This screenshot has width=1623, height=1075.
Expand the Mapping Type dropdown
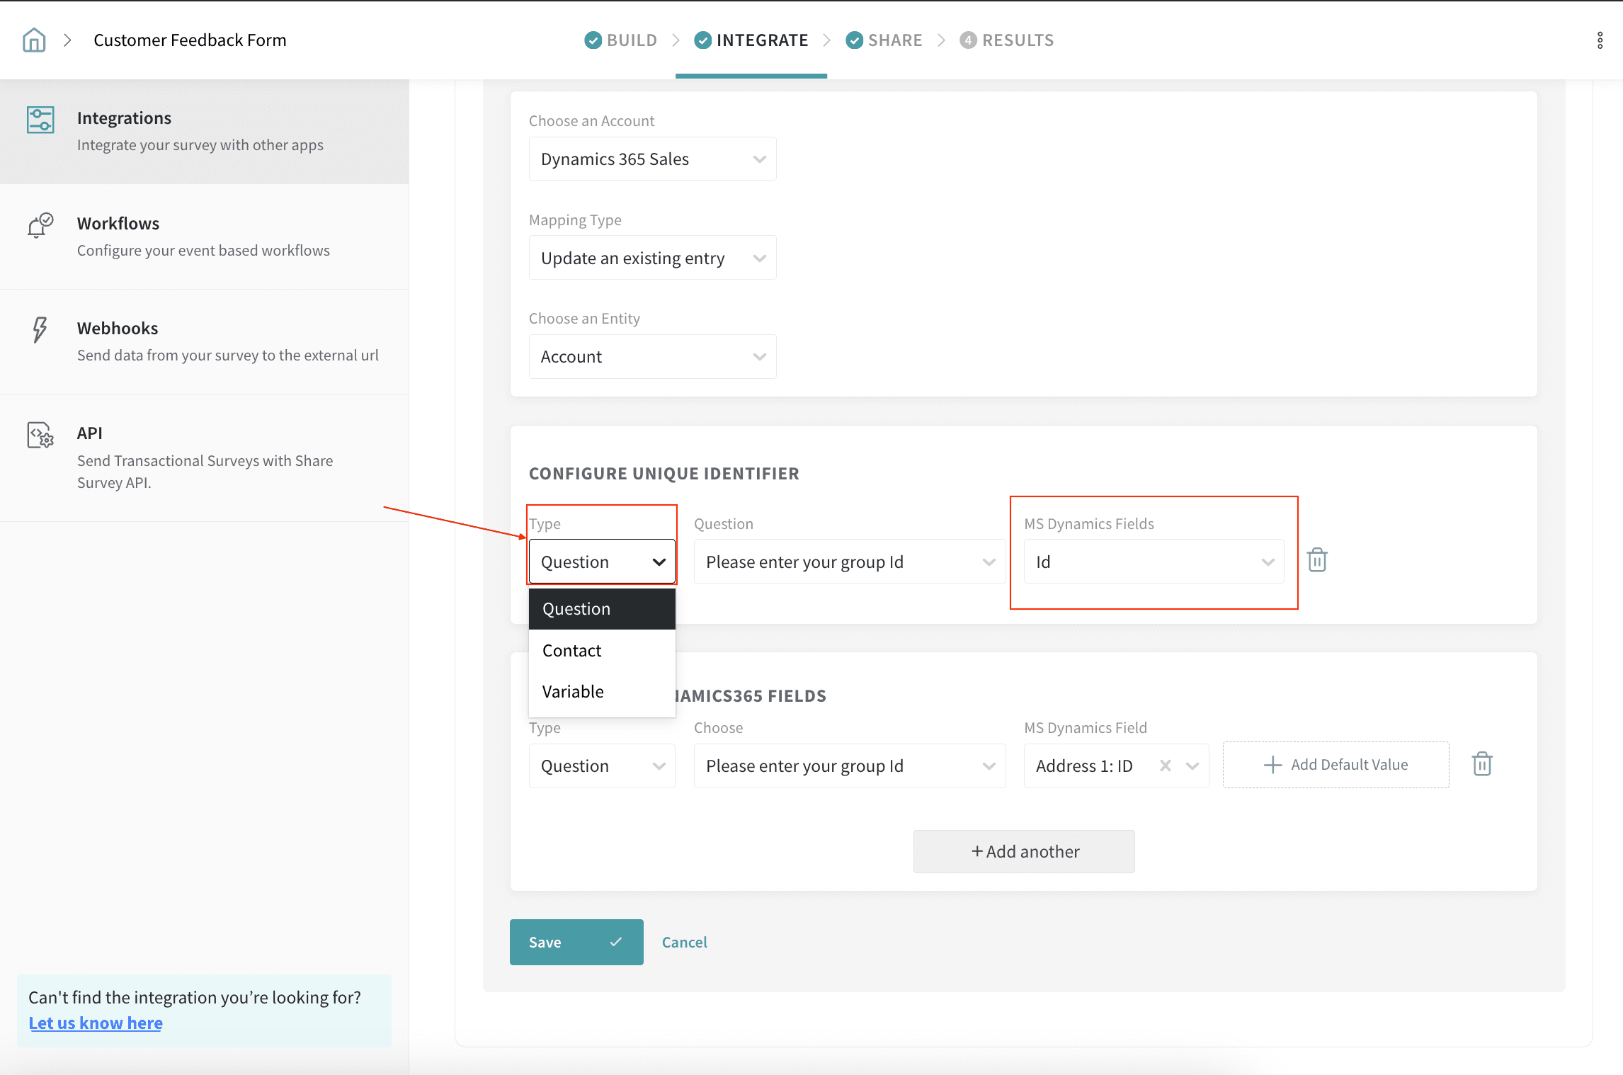click(652, 258)
